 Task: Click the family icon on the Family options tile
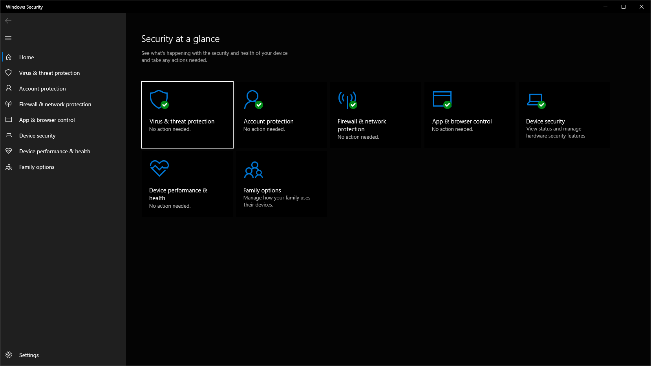point(254,170)
